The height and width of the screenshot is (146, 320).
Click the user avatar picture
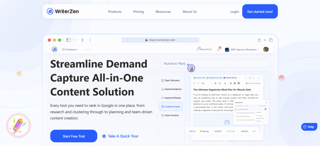(266, 49)
